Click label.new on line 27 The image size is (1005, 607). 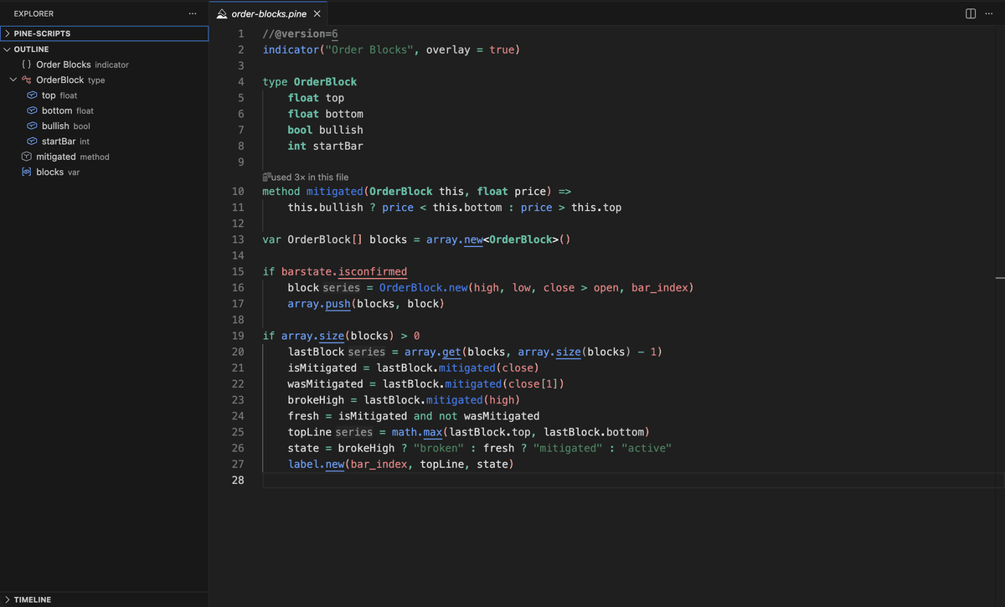[x=317, y=464]
